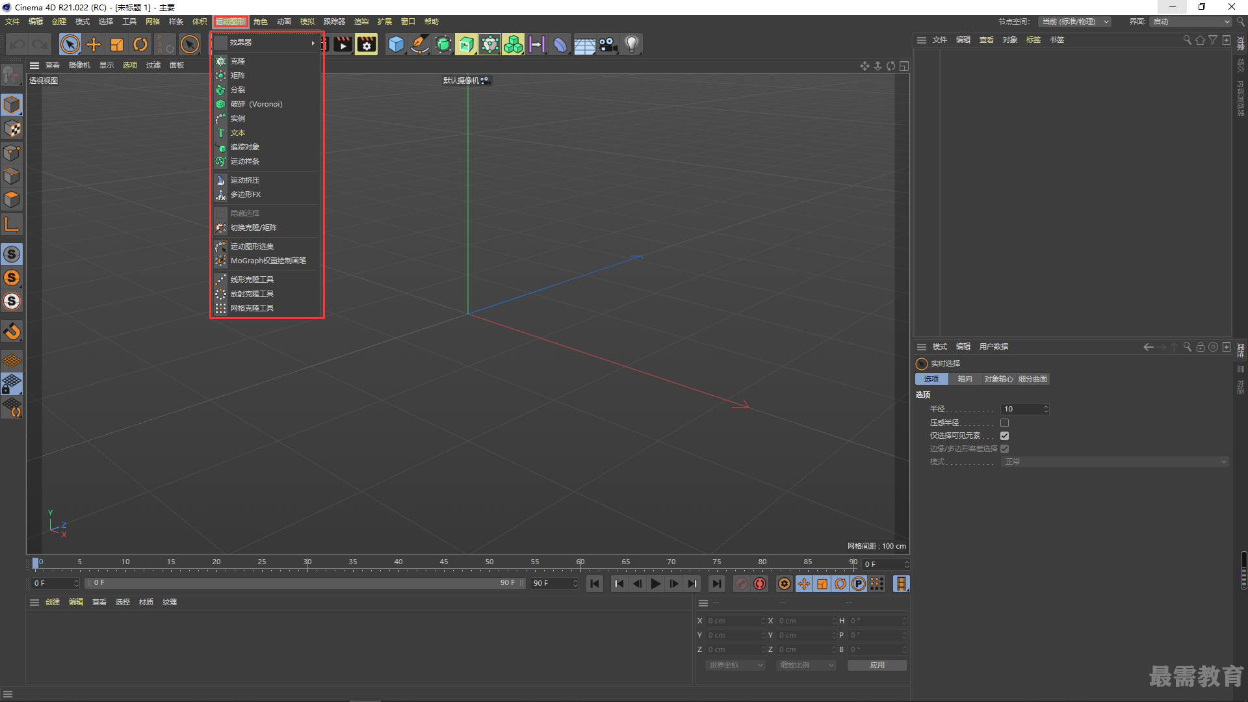Image resolution: width=1248 pixels, height=702 pixels.
Task: Toggle 压感半径 checkbox
Action: coord(1004,422)
